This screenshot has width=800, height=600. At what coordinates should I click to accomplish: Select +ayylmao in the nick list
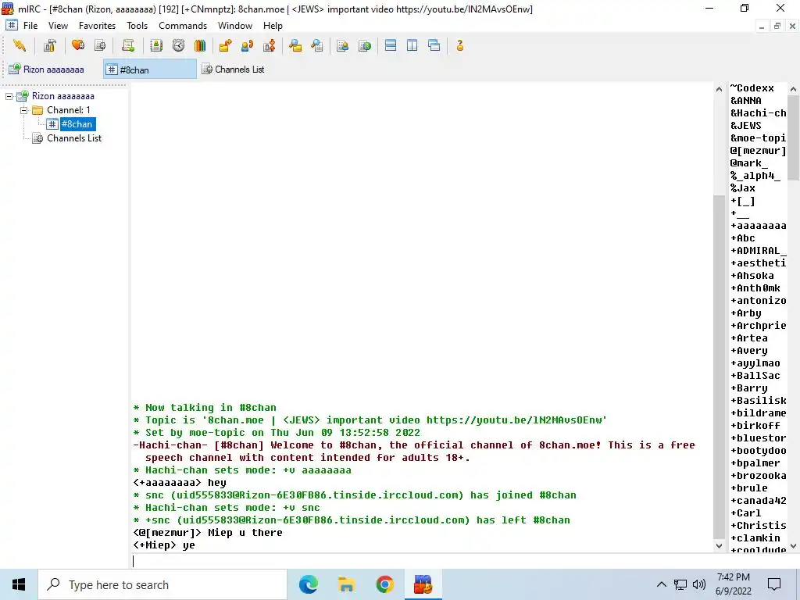[755, 363]
